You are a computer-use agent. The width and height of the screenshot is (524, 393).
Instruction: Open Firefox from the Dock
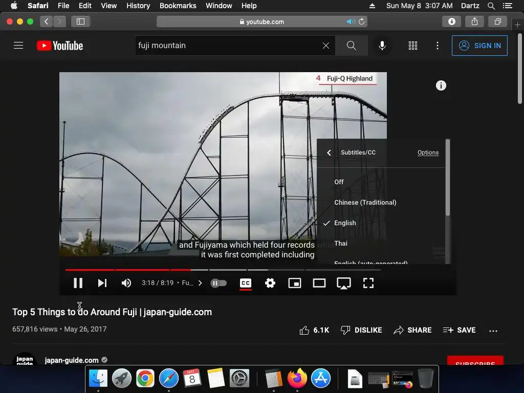point(297,378)
